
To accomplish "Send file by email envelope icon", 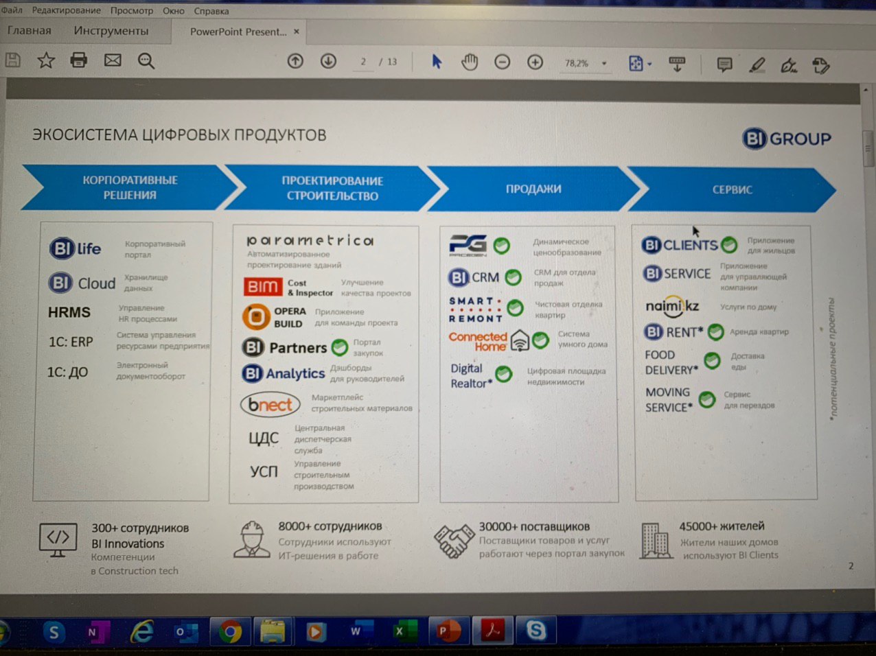I will (113, 60).
